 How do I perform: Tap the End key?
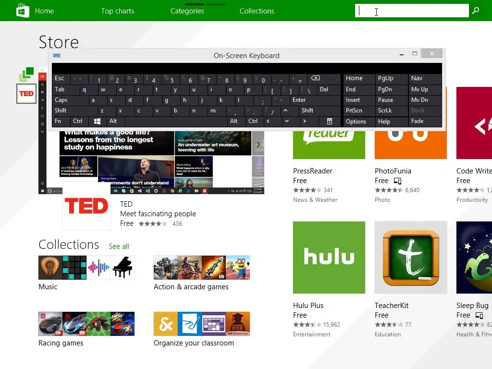(359, 90)
